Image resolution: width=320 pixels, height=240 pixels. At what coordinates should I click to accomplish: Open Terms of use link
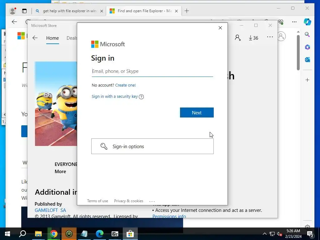(x=97, y=201)
